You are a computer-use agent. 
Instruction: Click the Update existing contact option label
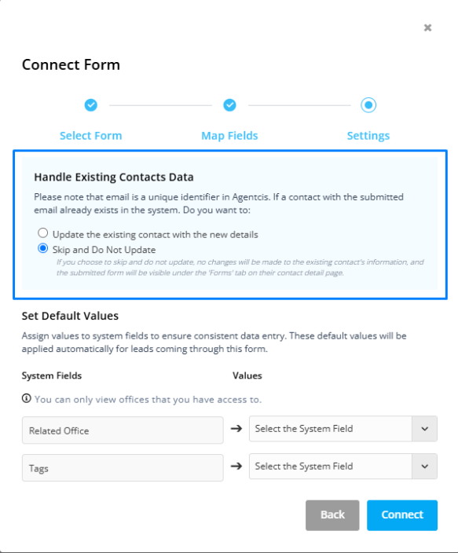[156, 235]
